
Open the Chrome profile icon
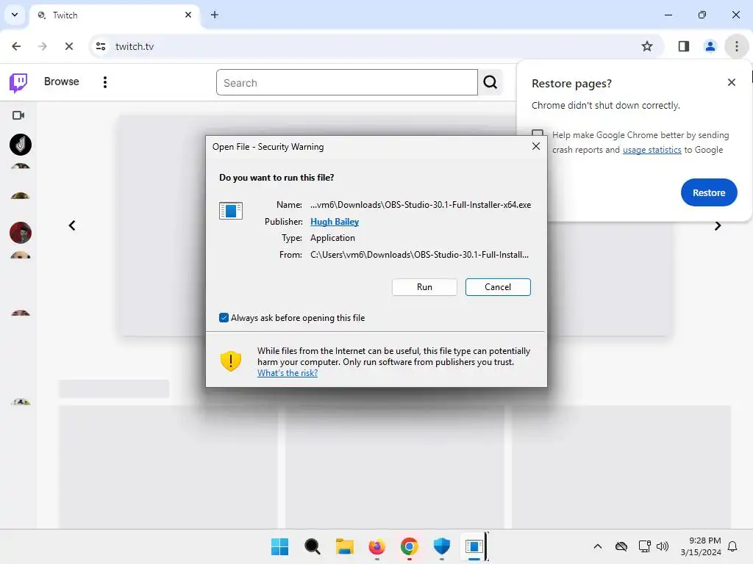click(x=710, y=46)
